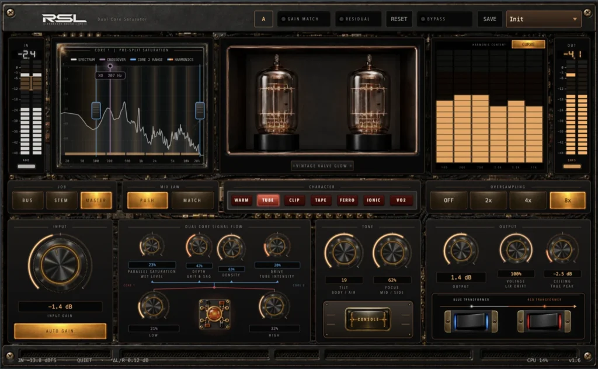Click the Output knob
The width and height of the screenshot is (598, 369).
point(461,251)
